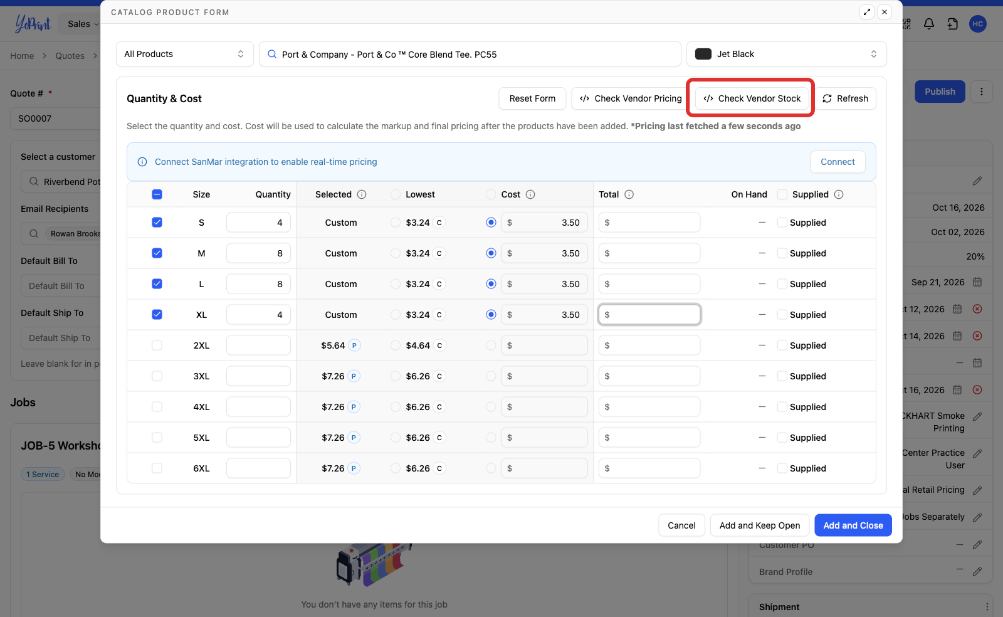
Task: Click Add and Keep Open button
Action: click(760, 525)
